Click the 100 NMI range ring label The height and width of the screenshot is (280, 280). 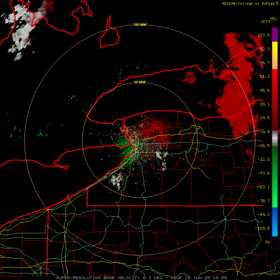pos(140,25)
